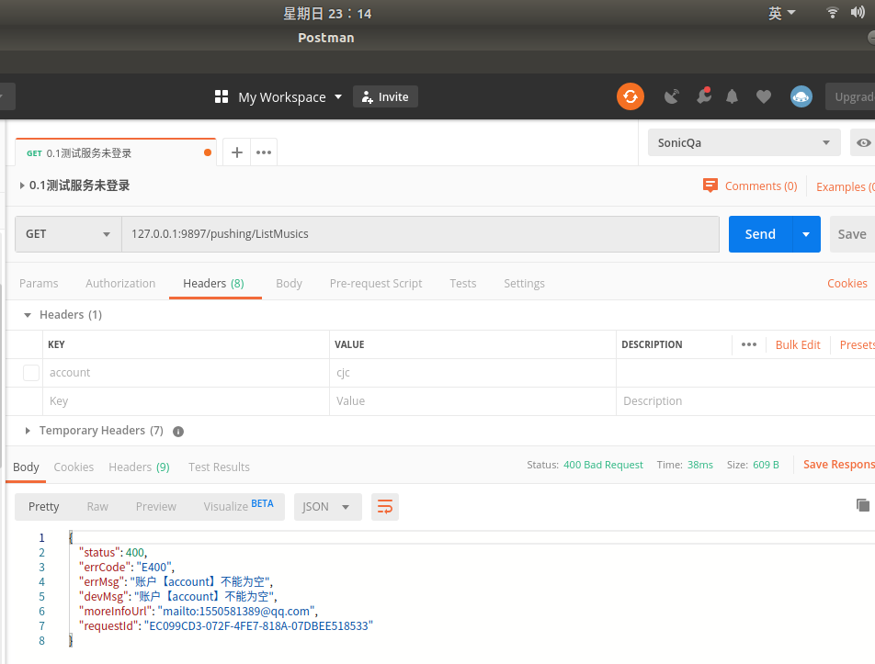Click the heart icon in header
This screenshot has height=664, width=875.
pos(764,96)
